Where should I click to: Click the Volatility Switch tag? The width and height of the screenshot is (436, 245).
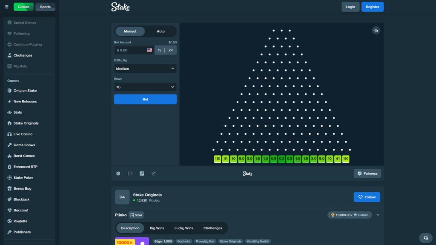[x=258, y=242]
